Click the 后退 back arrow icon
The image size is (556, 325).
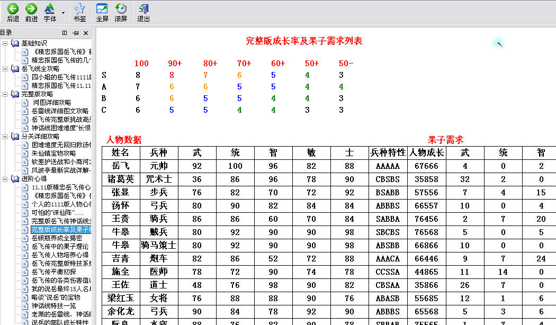(13, 9)
